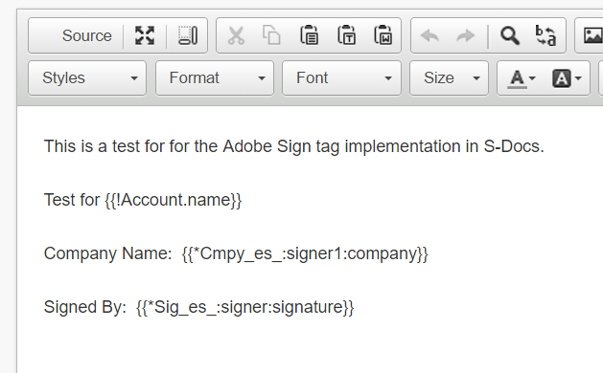This screenshot has width=603, height=373.
Task: Insert an image via Image icon
Action: [592, 35]
